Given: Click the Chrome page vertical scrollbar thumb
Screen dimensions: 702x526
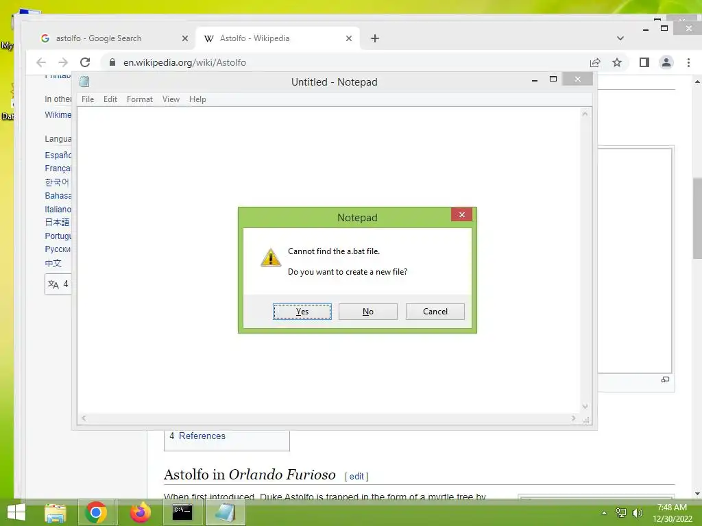Looking at the screenshot, I should 697,218.
